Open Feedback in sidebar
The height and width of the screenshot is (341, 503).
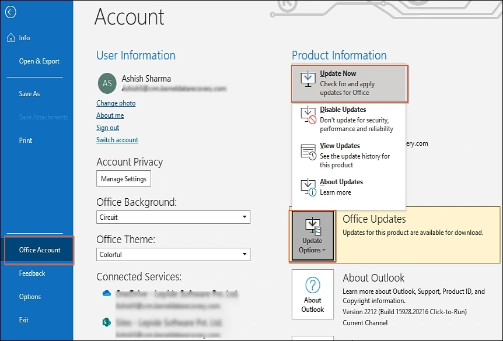[32, 273]
